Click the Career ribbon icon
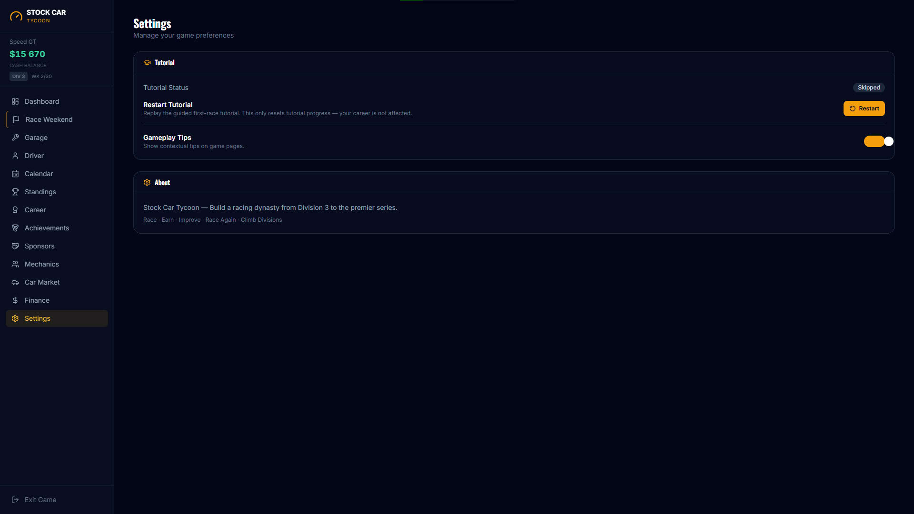The image size is (914, 514). point(15,210)
